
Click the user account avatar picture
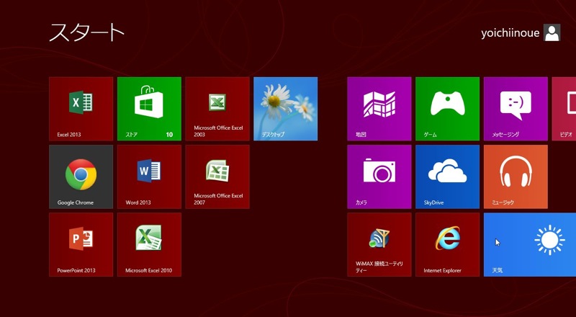pos(552,32)
